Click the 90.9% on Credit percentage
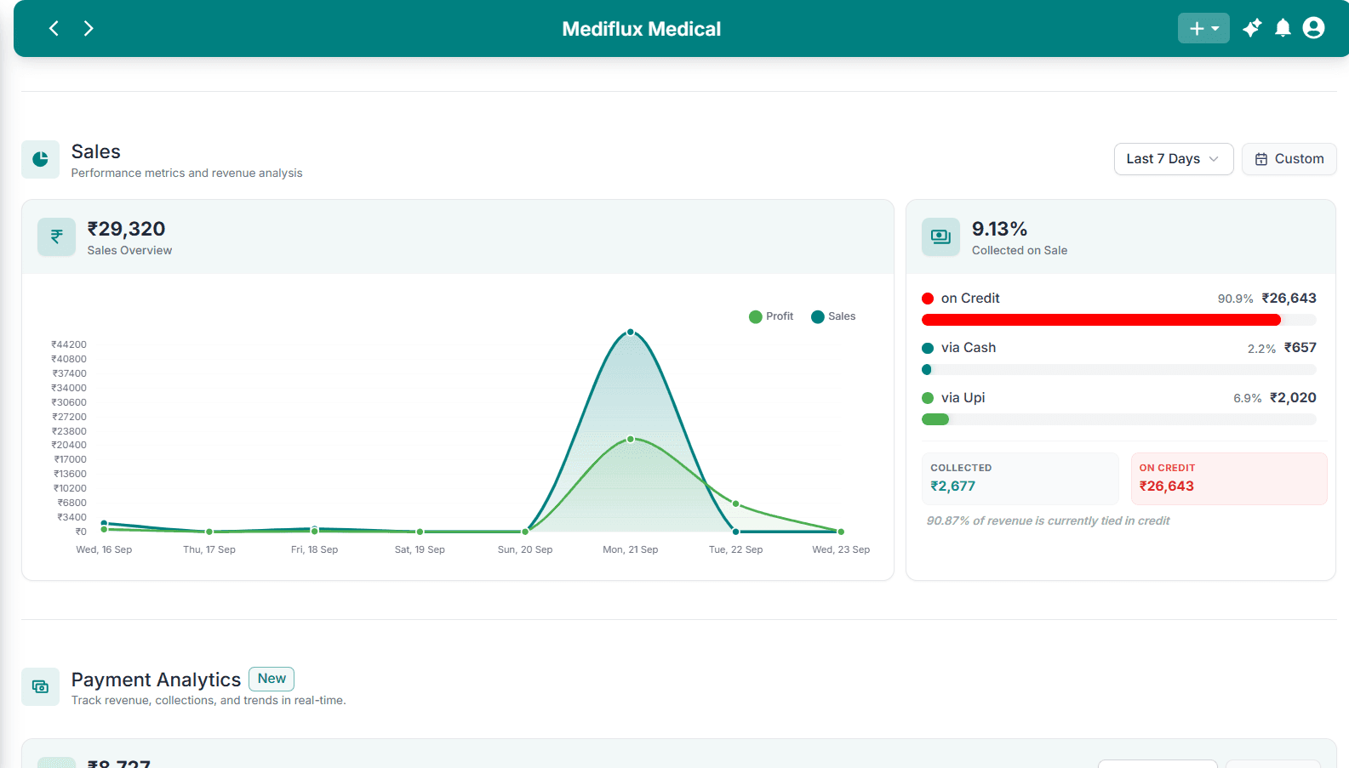1349x768 pixels. coord(1235,299)
